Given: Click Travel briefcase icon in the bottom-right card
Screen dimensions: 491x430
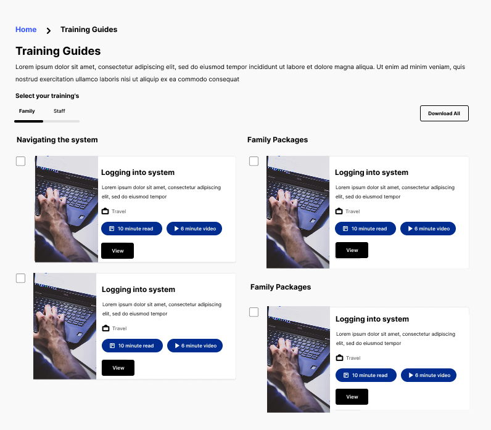Looking at the screenshot, I should [339, 358].
